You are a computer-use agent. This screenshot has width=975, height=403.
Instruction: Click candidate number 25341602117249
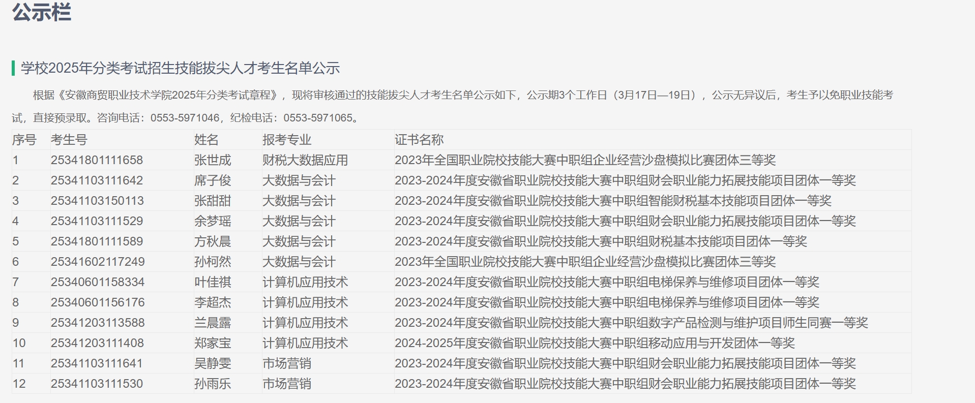tap(98, 262)
